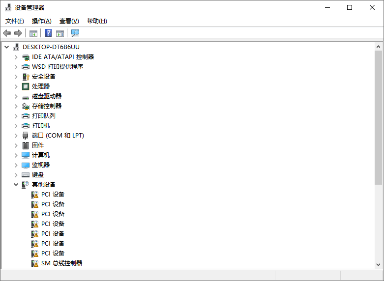Screen dimensions: 384x281
Task: Collapse the 其他设备 node
Action: 16,185
